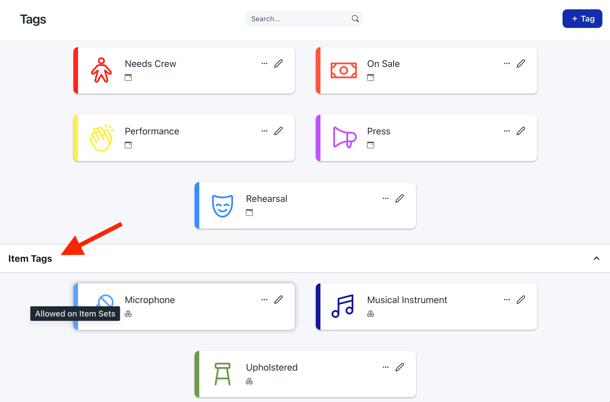Click the Performance clapping hands icon

point(101,138)
